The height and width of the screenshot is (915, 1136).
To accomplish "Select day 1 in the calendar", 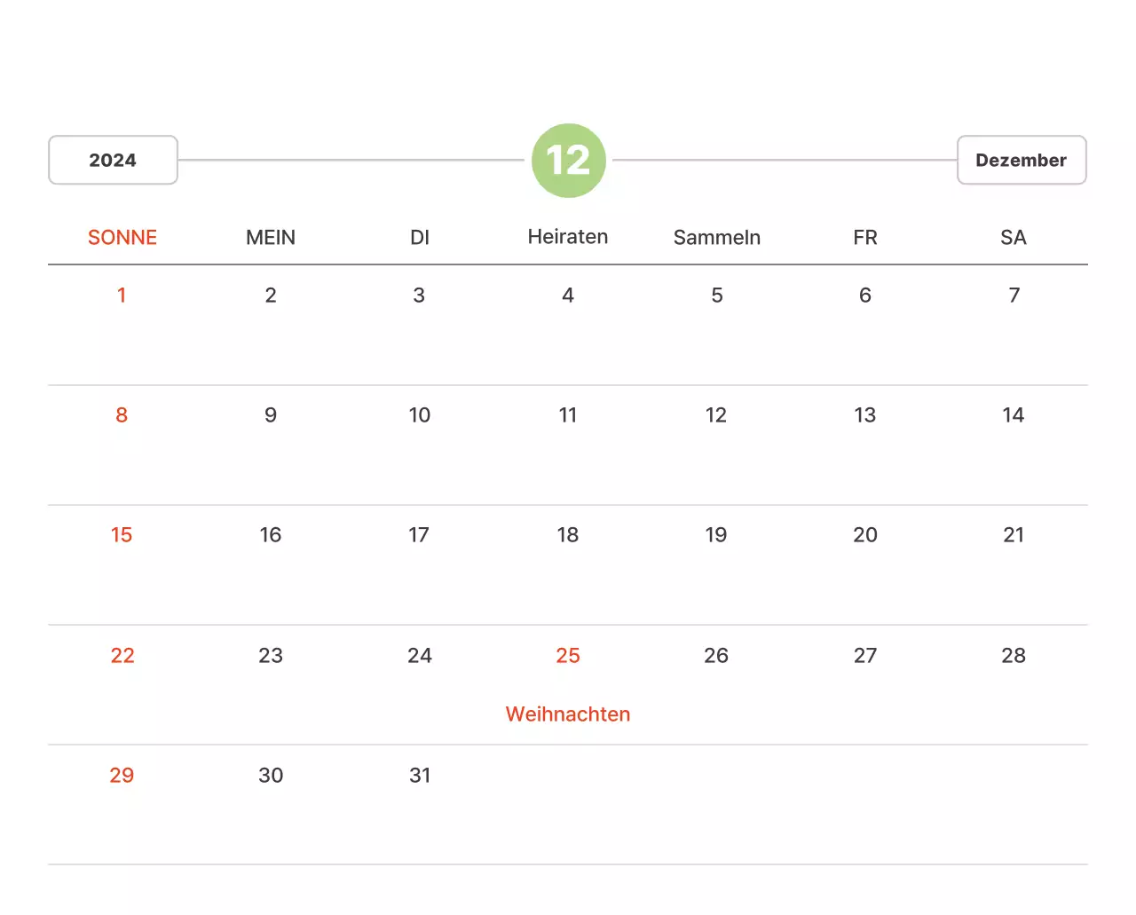I will point(122,296).
